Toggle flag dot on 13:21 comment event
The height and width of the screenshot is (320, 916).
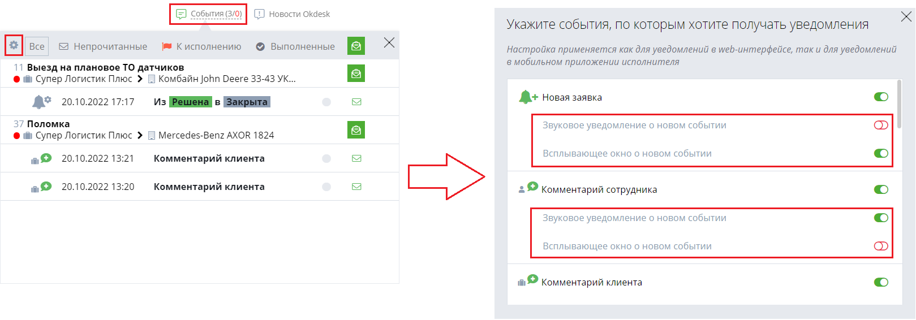tap(326, 158)
